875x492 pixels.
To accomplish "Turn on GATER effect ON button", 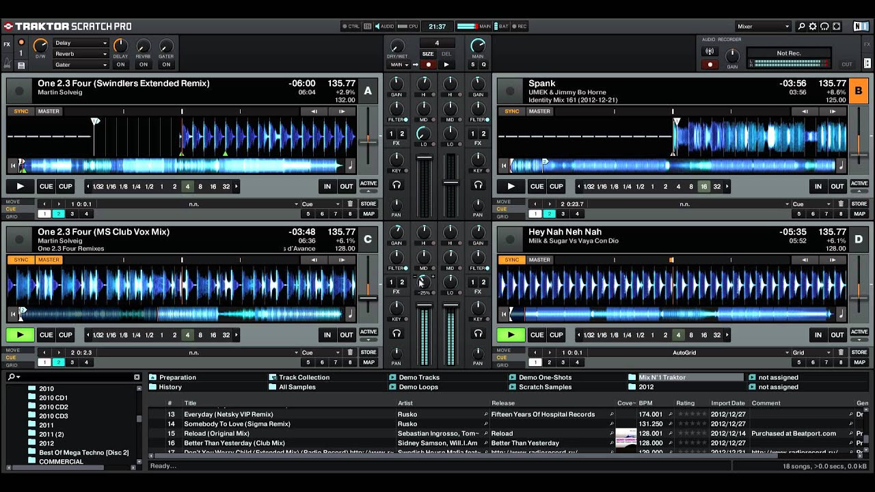I will click(166, 65).
